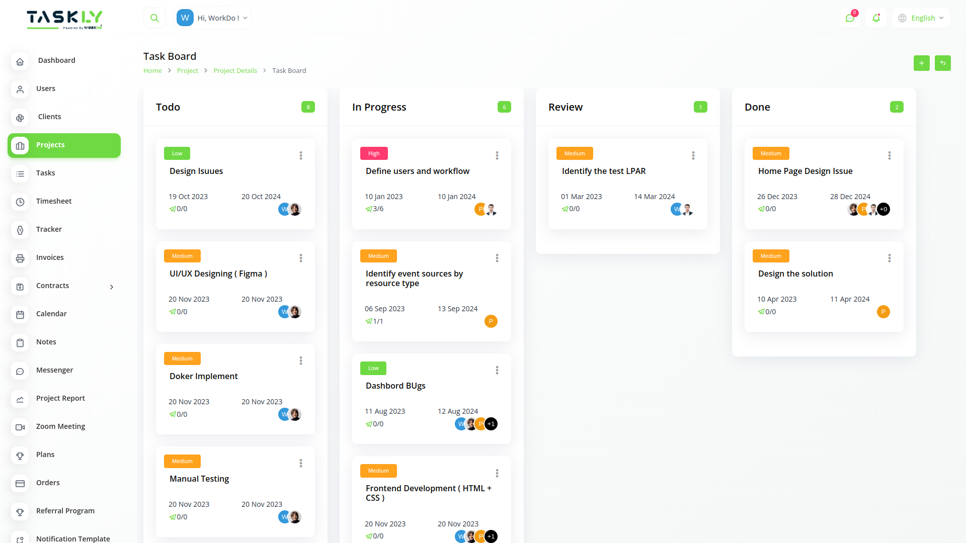
Task: Open the Project Details breadcrumb link
Action: [x=235, y=70]
